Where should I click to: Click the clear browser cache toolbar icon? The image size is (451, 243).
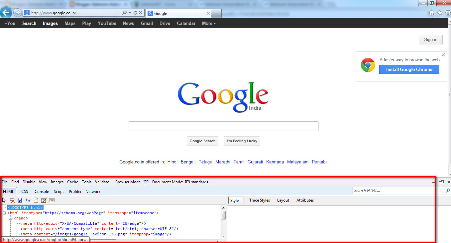tap(12, 200)
